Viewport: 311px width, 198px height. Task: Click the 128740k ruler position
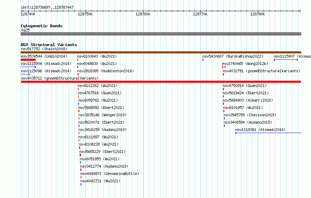pos(28,14)
